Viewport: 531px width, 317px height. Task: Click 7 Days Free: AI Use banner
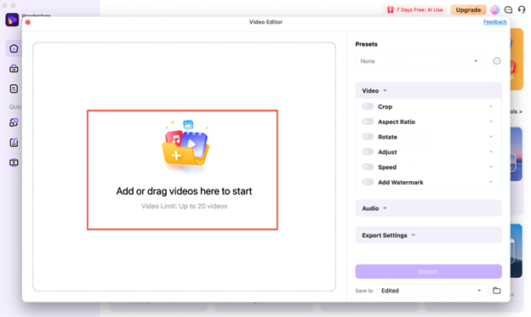(x=414, y=10)
